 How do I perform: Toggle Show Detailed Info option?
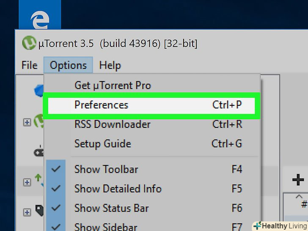(x=118, y=189)
